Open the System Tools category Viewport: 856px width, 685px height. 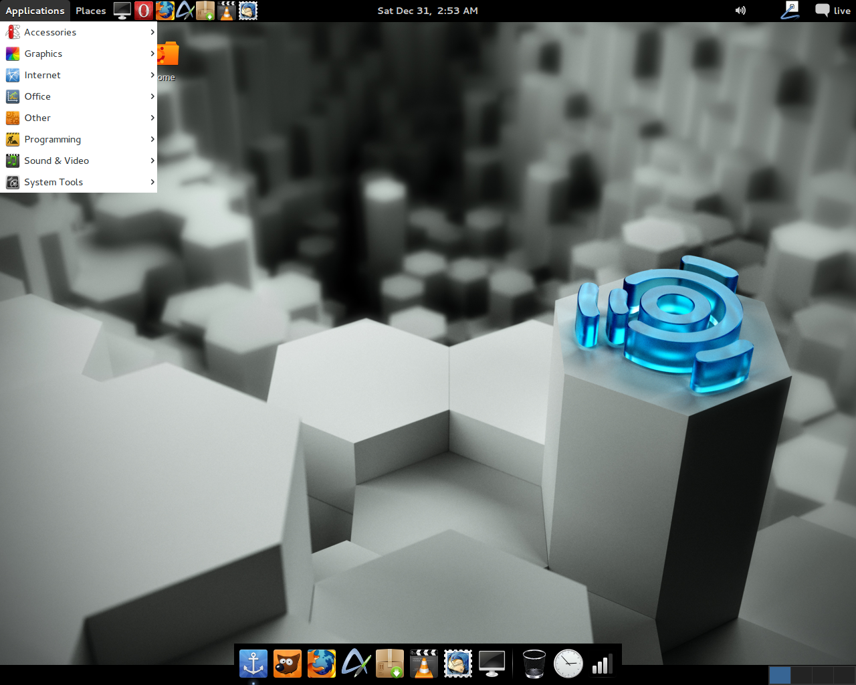(79, 182)
